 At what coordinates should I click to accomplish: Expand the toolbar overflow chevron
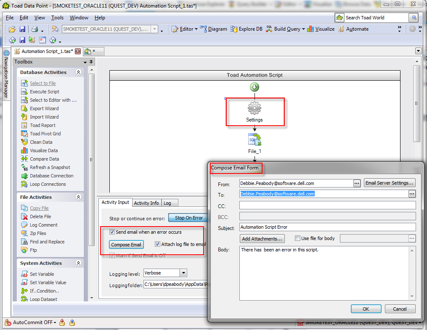click(x=400, y=29)
